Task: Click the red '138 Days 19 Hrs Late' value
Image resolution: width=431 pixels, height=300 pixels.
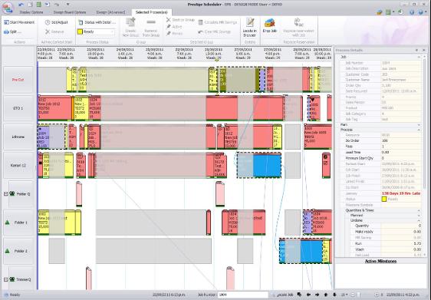Action: pos(401,193)
